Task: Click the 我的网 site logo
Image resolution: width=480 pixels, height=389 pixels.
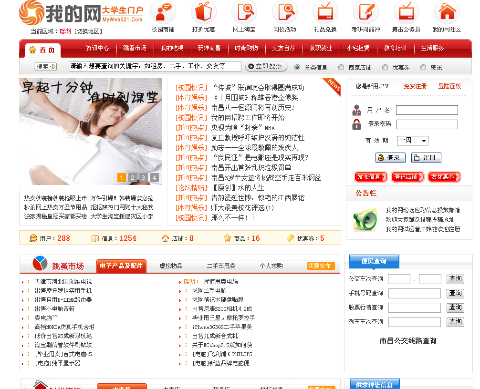Action: click(x=81, y=13)
